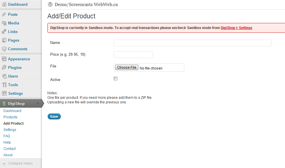Click the Media library icon
The width and height of the screenshot is (285, 168).
point(4,23)
